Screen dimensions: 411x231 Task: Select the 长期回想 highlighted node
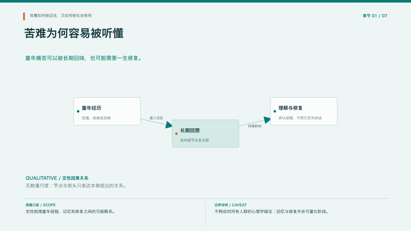coord(206,134)
